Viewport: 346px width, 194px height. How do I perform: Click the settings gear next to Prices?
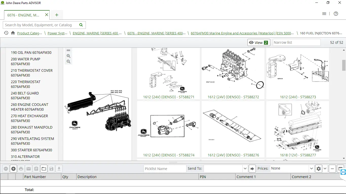319,168
